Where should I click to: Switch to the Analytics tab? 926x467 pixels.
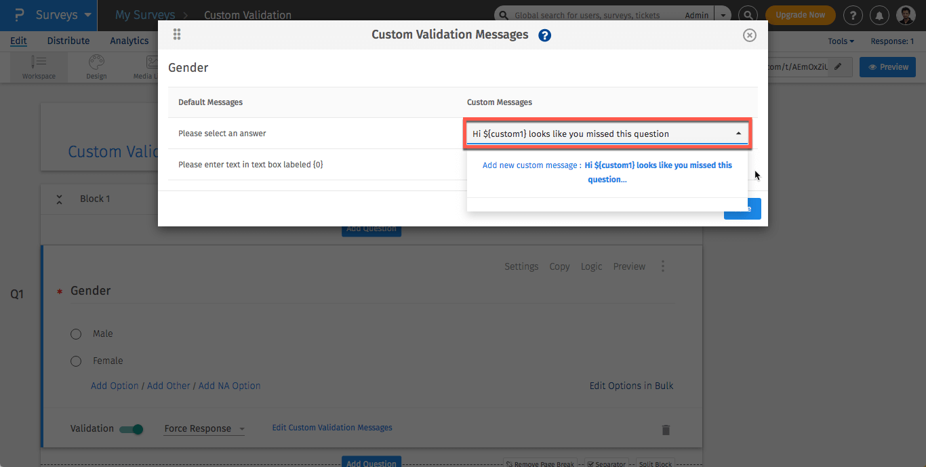[129, 41]
